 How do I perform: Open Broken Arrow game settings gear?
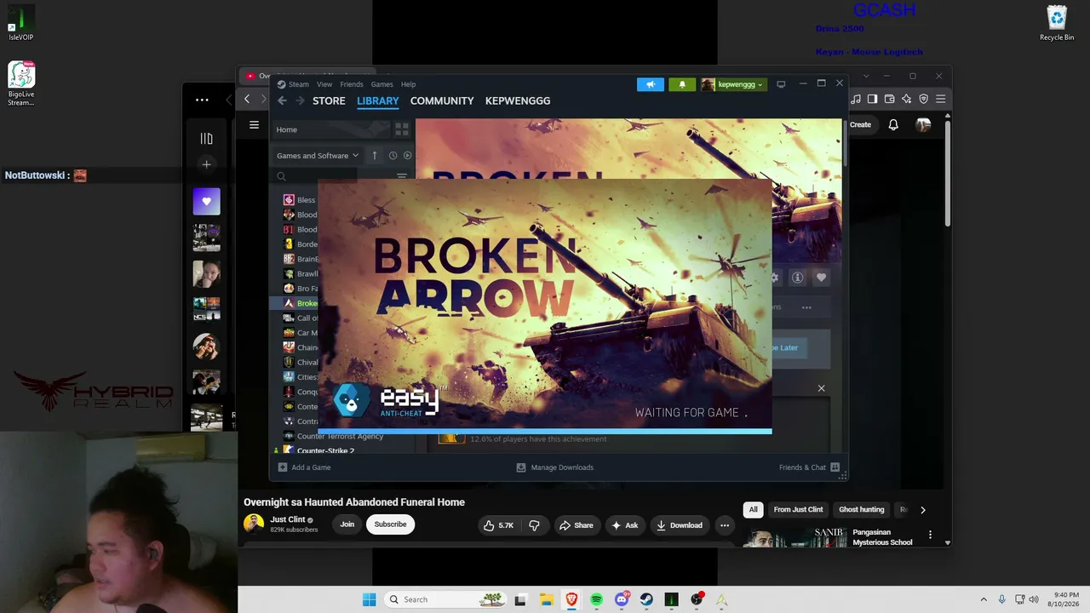(774, 278)
